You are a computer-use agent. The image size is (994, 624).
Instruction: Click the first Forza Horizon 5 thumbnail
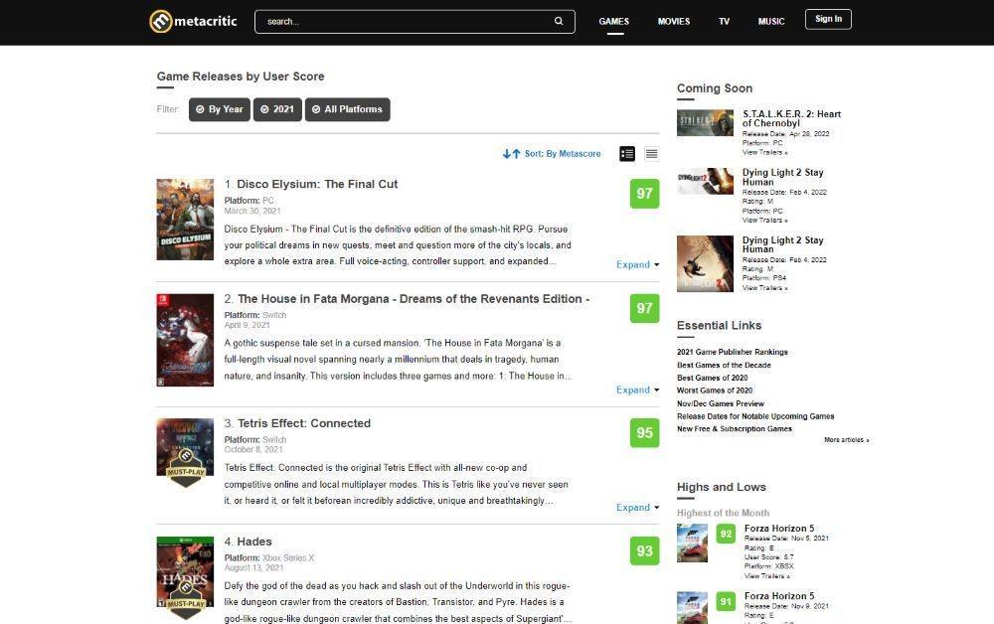pyautogui.click(x=692, y=543)
